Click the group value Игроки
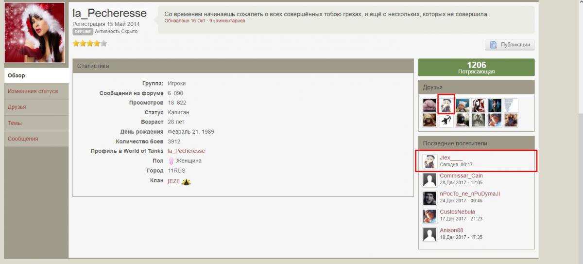This screenshot has height=264, width=583. coord(177,83)
